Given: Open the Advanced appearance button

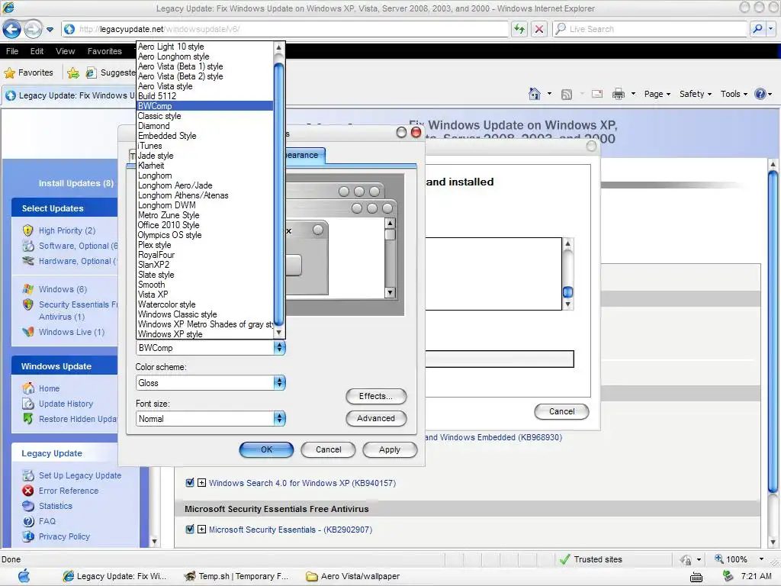Looking at the screenshot, I should (376, 418).
